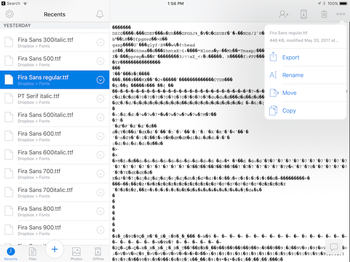The image size is (350, 262).
Task: Open Fira Sans 700italic.ttf file
Action: tap(45, 193)
